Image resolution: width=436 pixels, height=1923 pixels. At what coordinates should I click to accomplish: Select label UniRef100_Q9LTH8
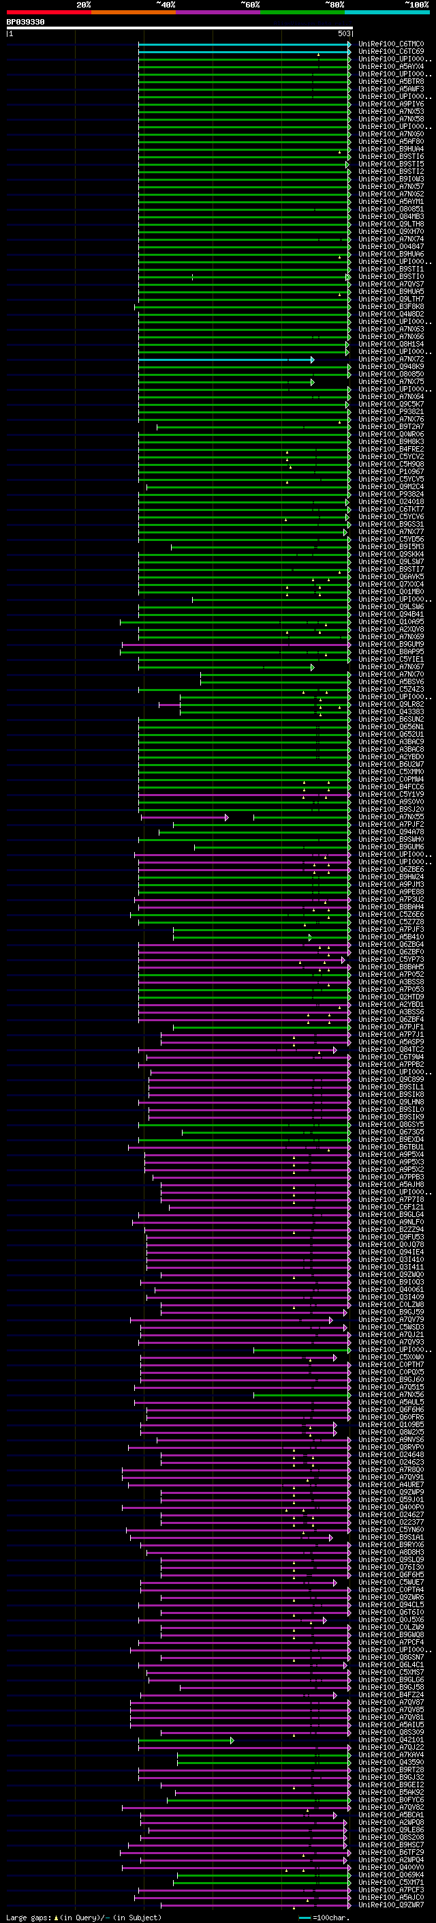tap(391, 224)
